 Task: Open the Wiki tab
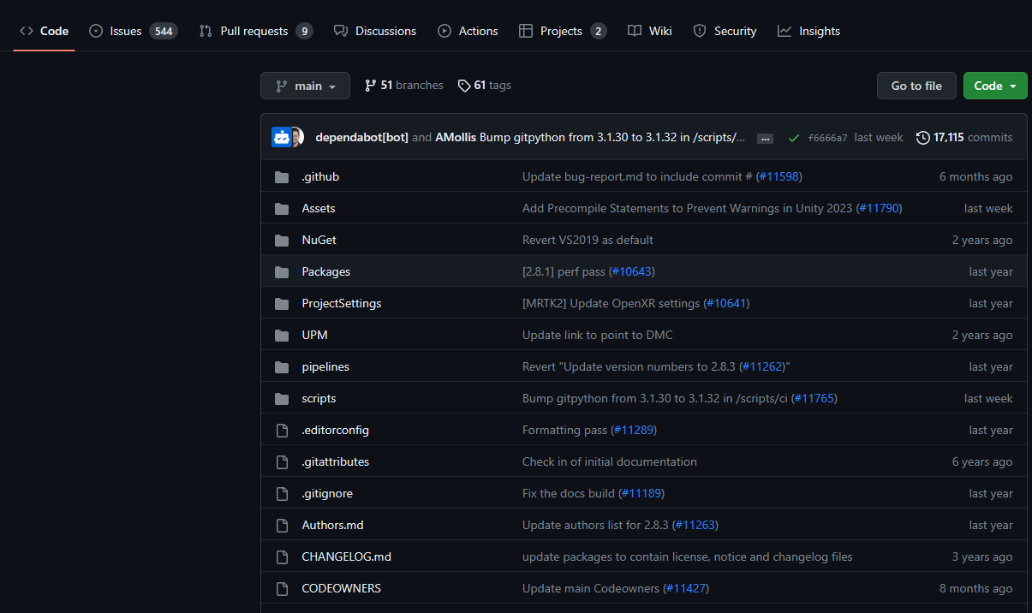point(649,31)
